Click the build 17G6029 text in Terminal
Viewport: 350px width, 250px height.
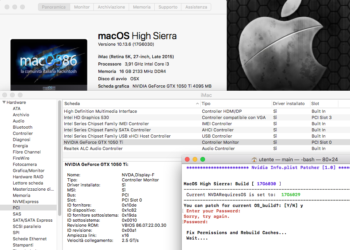[x=291, y=195]
